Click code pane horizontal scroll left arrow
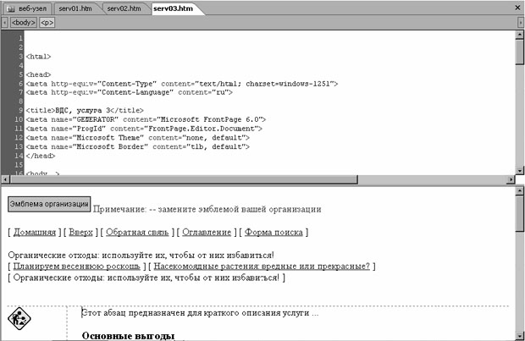Screen dimensions: 525x341 pos(5,179)
